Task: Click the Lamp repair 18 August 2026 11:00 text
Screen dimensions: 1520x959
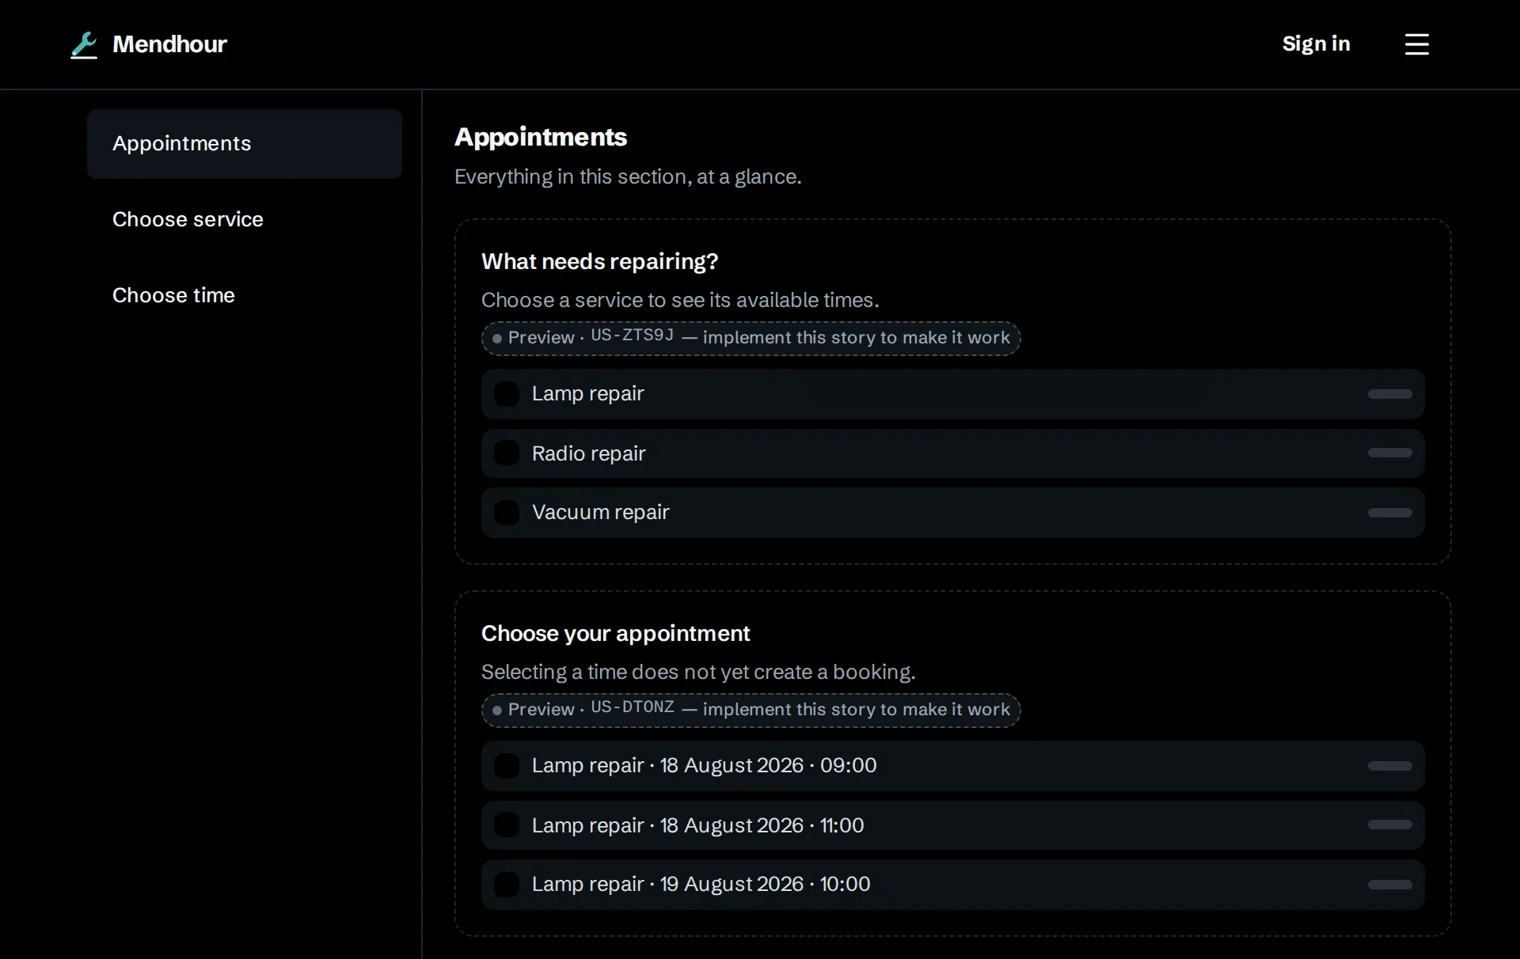Action: 698,825
